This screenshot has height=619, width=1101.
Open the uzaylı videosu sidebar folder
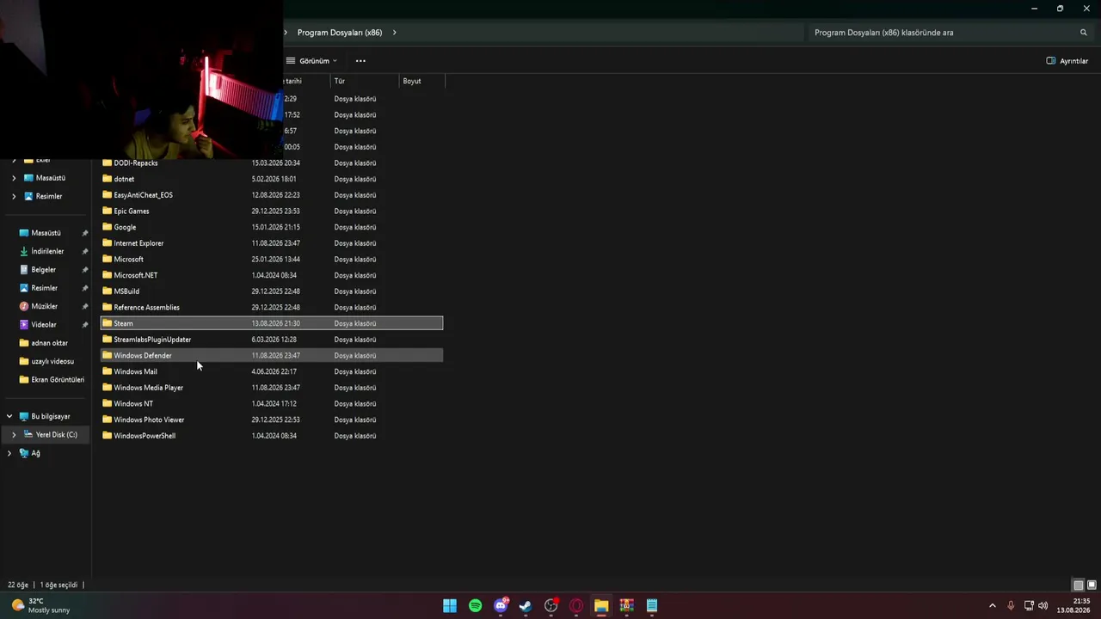[52, 361]
